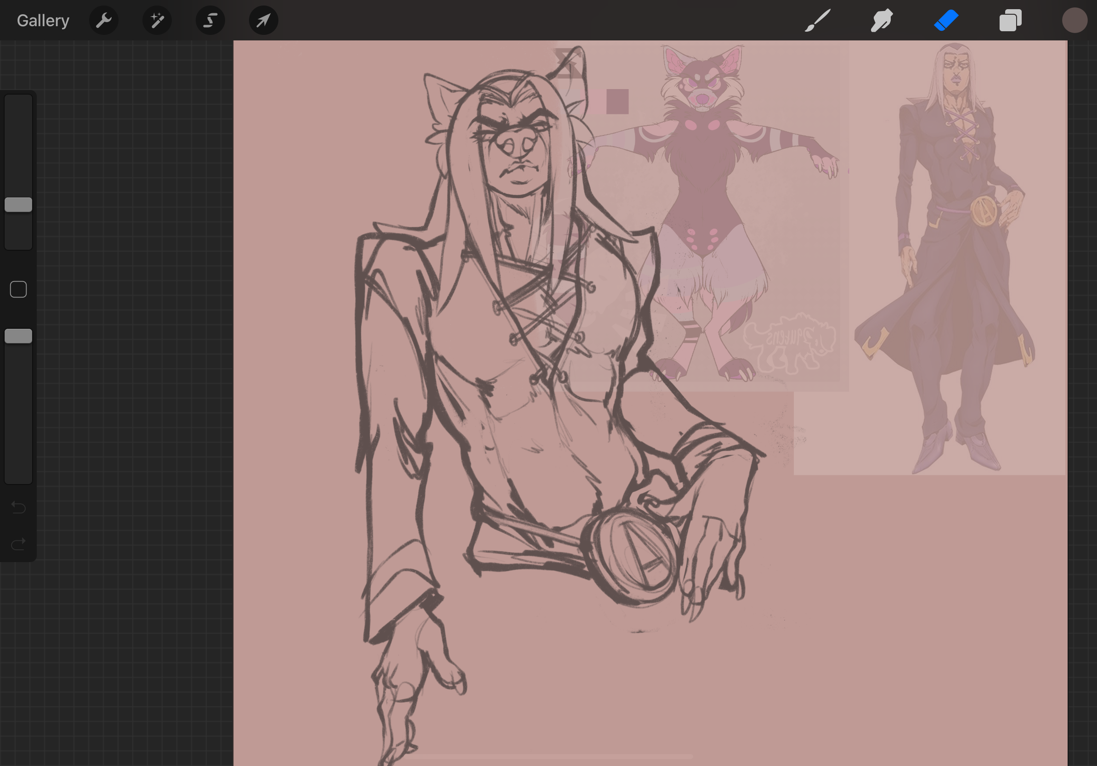Image resolution: width=1097 pixels, height=766 pixels.
Task: Activate the Selection tool
Action: 210,21
